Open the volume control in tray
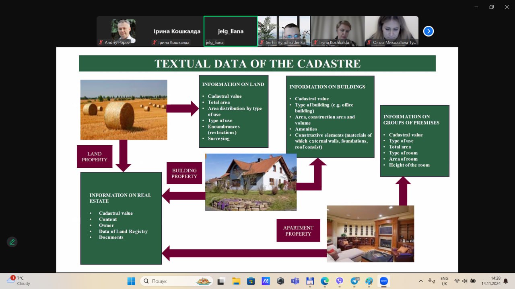The height and width of the screenshot is (289, 515). (x=465, y=281)
